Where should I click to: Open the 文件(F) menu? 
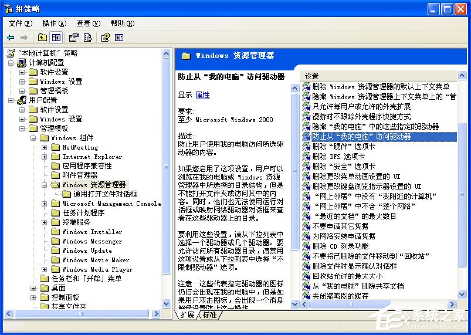pos(21,23)
